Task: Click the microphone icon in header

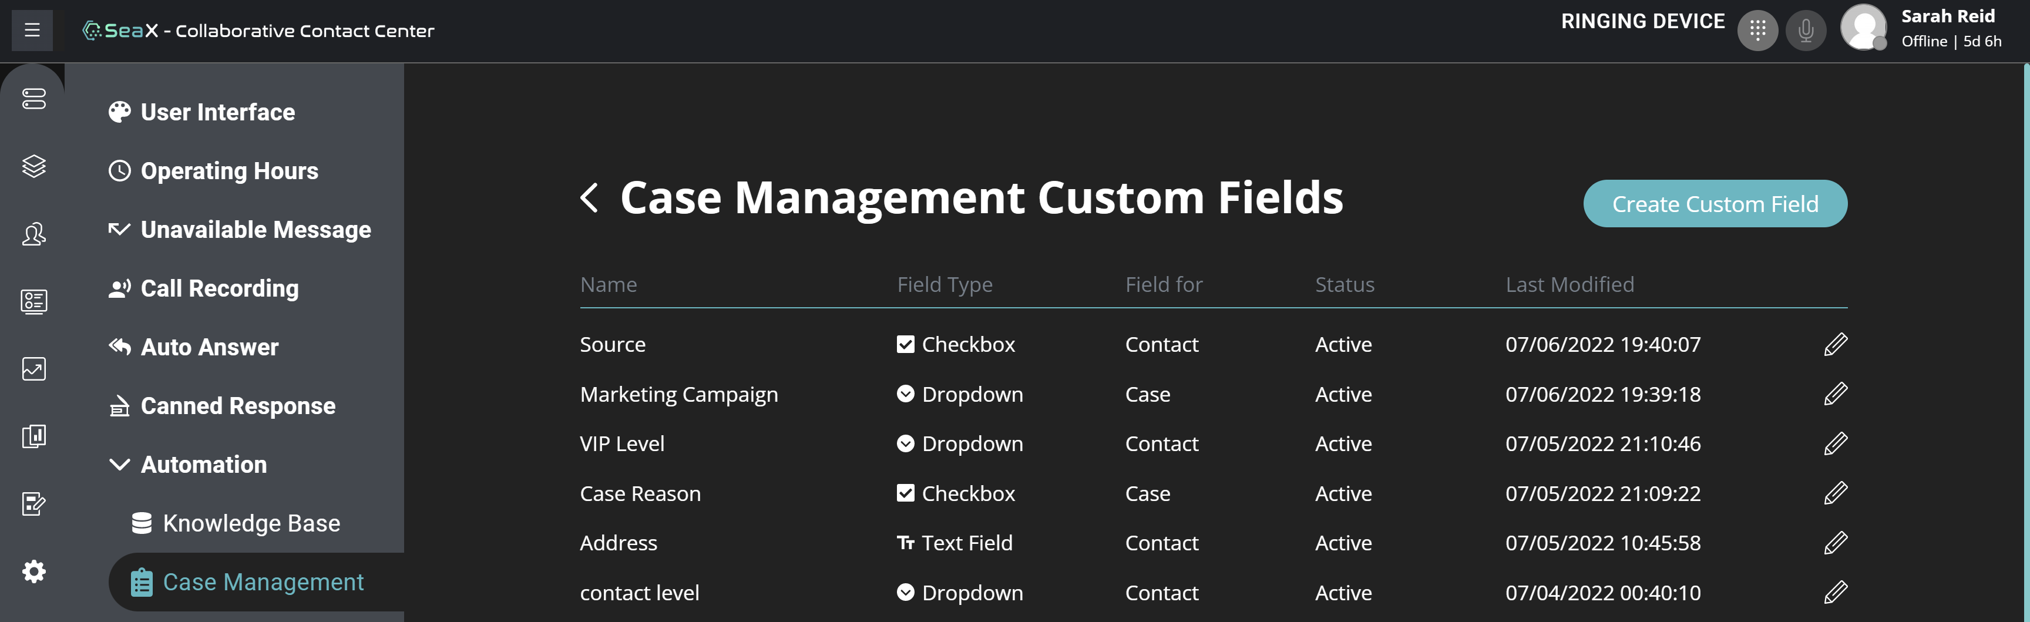Action: click(1804, 31)
